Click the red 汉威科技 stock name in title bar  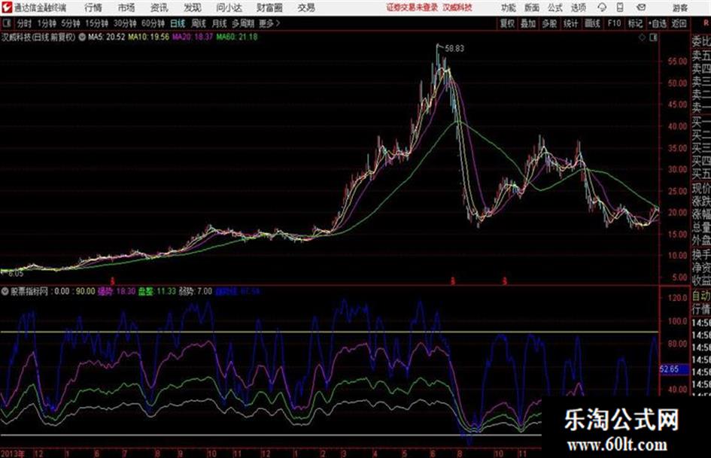[457, 8]
